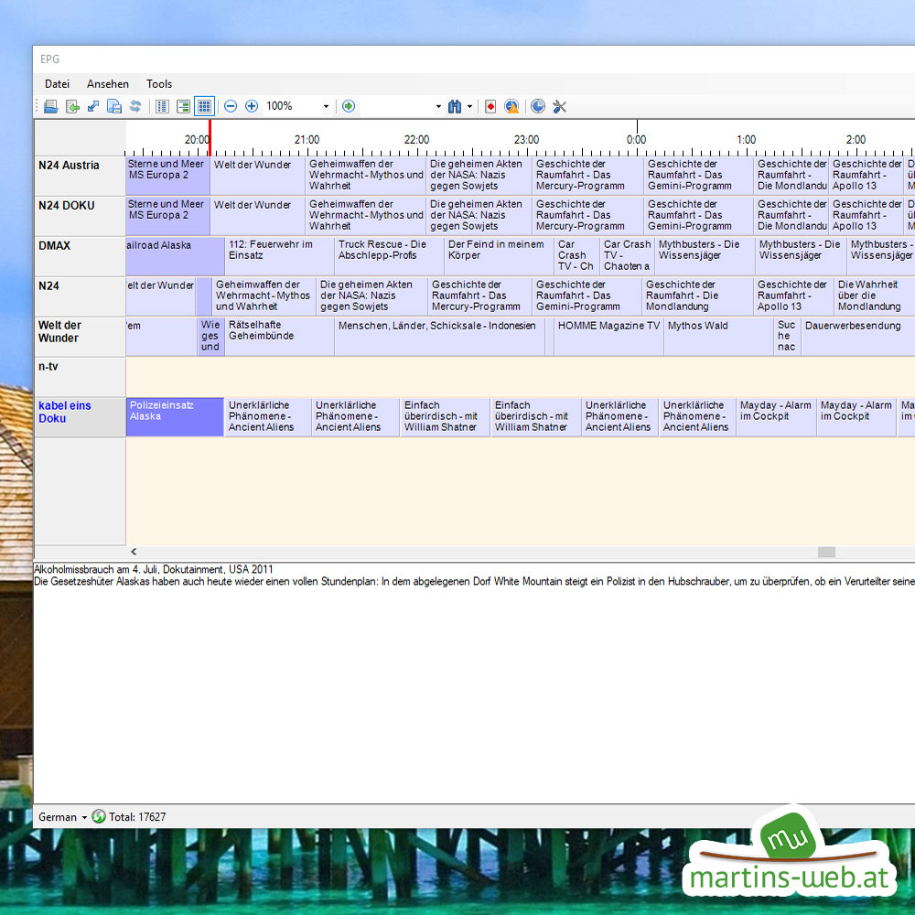The height and width of the screenshot is (915, 915).
Task: Select the grid timeline view button
Action: (x=204, y=106)
